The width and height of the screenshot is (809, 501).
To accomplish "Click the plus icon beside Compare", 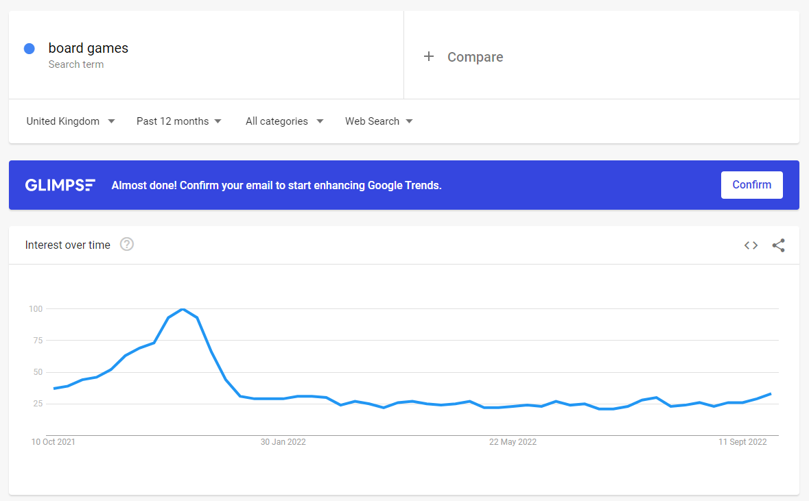I will (429, 57).
